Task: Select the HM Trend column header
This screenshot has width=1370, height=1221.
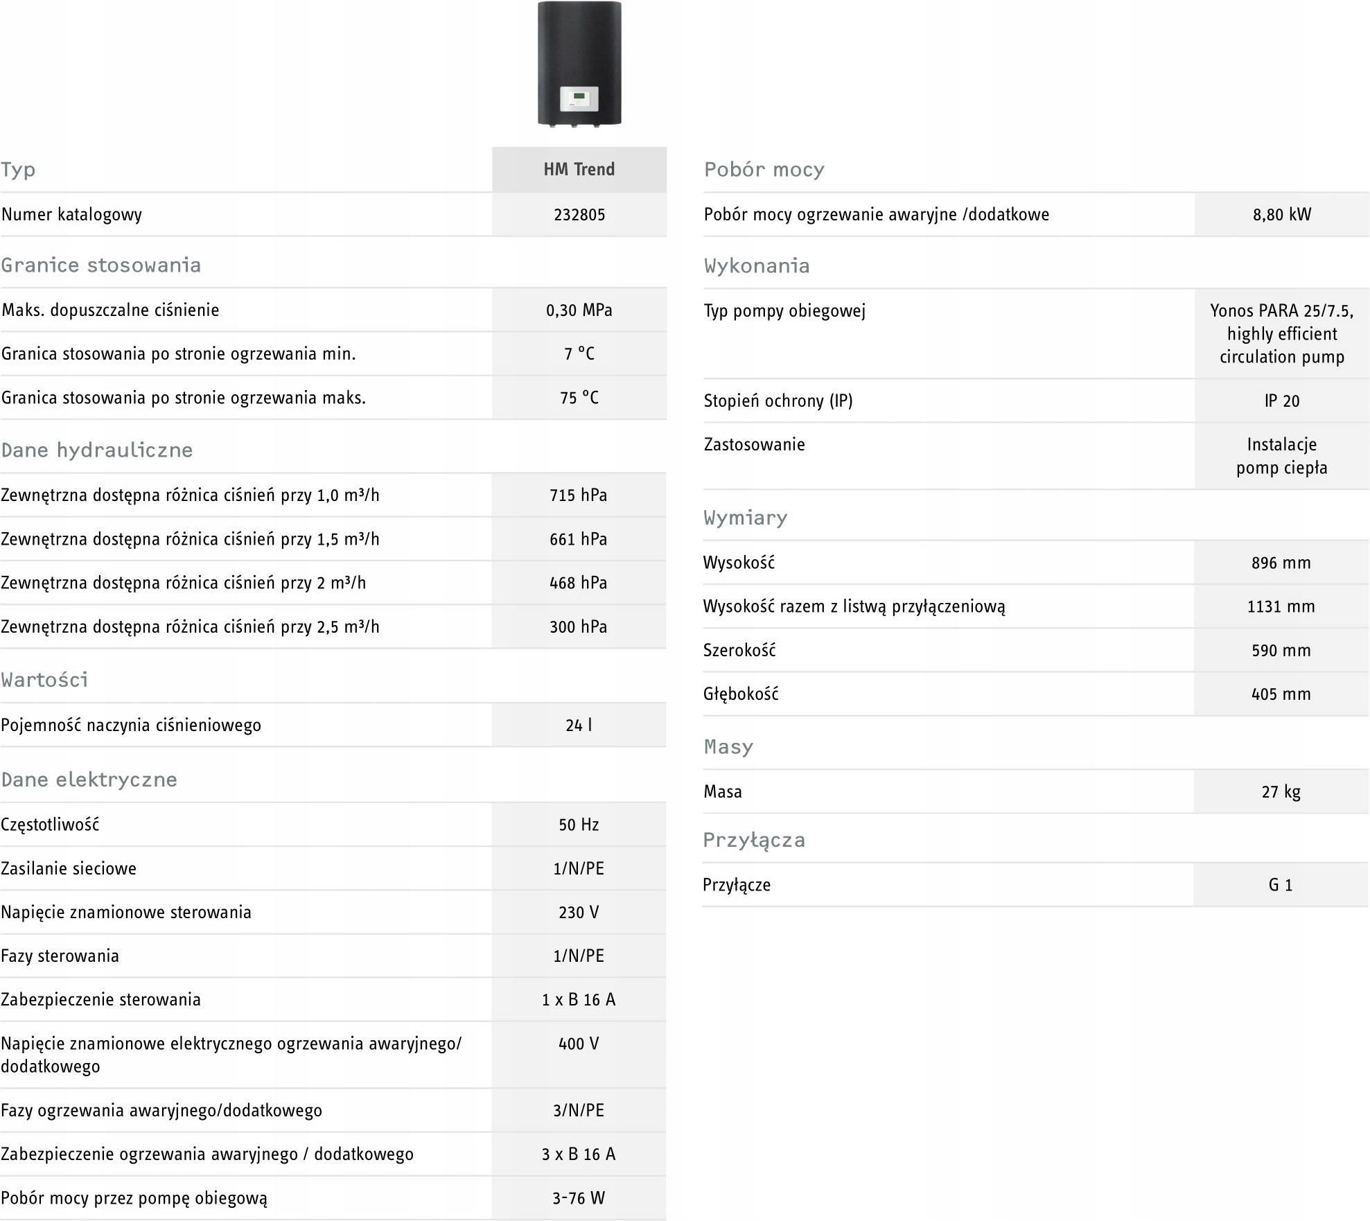Action: 579,170
